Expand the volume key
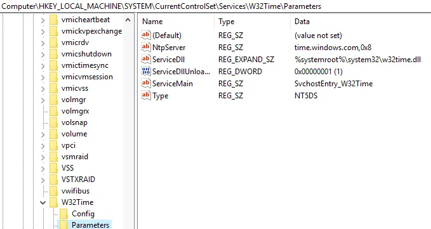The height and width of the screenshot is (229, 431). coord(43,134)
